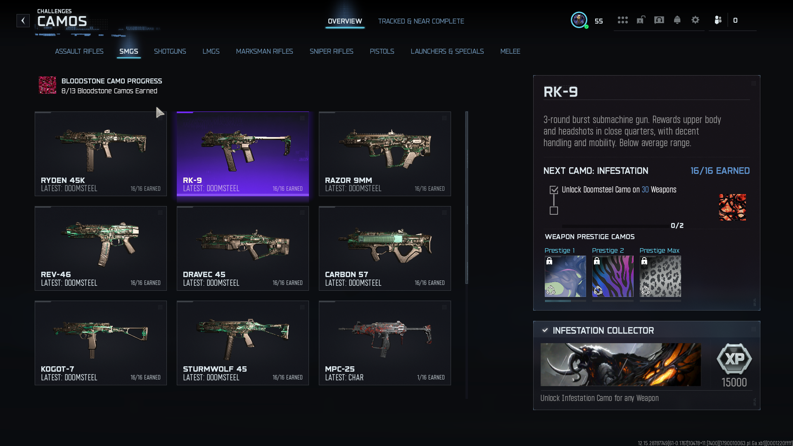The height and width of the screenshot is (446, 793).
Task: Select the Marksman Rifles category
Action: tap(264, 51)
